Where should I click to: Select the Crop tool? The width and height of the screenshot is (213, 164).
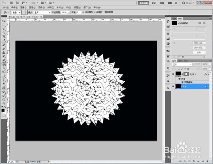(x=4, y=37)
